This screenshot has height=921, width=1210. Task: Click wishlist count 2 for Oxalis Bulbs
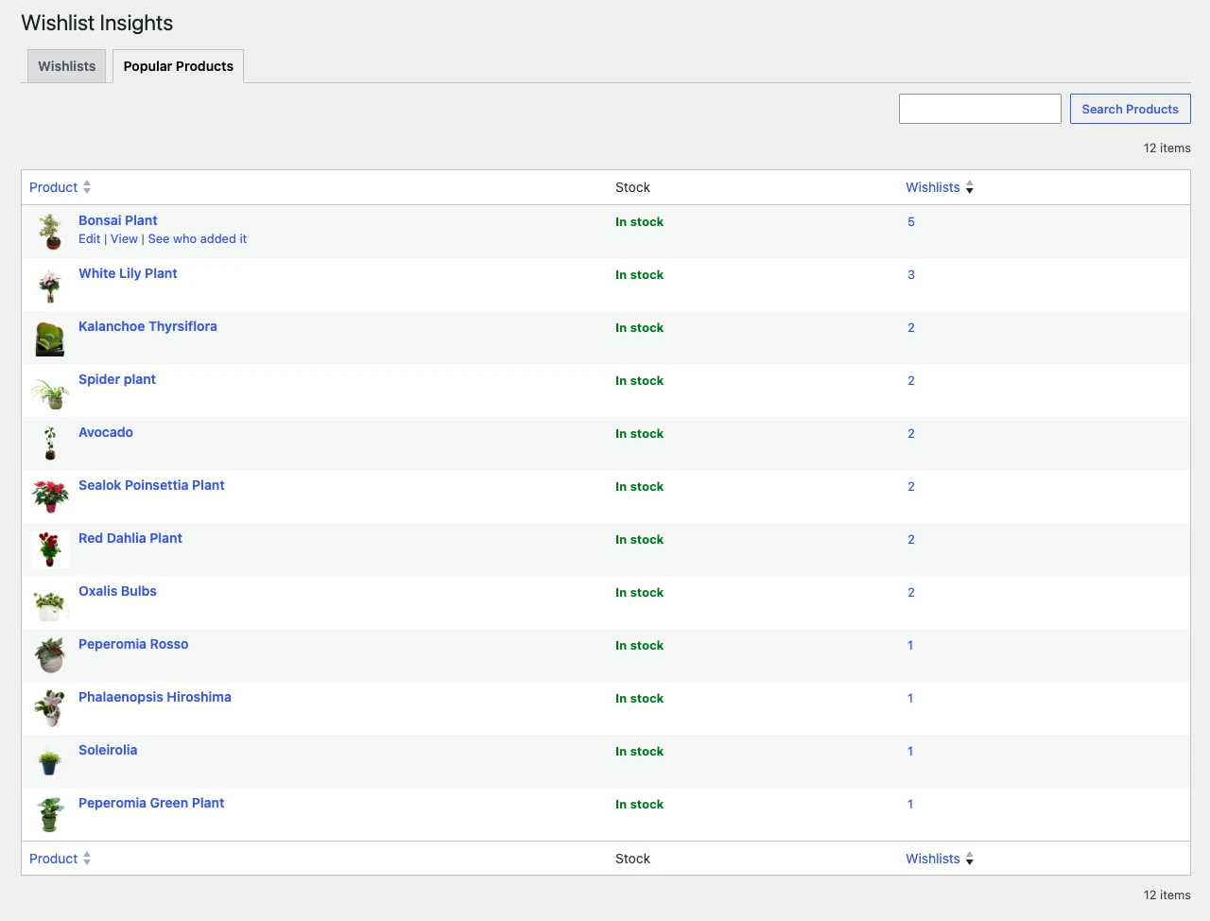[911, 593]
